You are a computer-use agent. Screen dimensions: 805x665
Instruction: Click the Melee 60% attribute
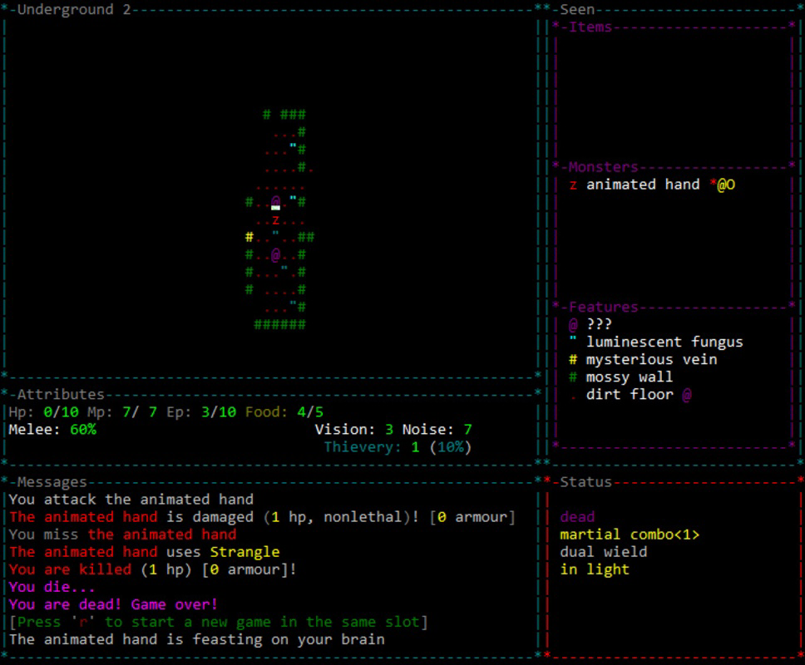(x=52, y=430)
